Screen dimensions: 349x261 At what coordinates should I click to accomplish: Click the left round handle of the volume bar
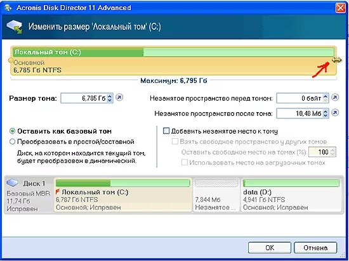(x=10, y=60)
